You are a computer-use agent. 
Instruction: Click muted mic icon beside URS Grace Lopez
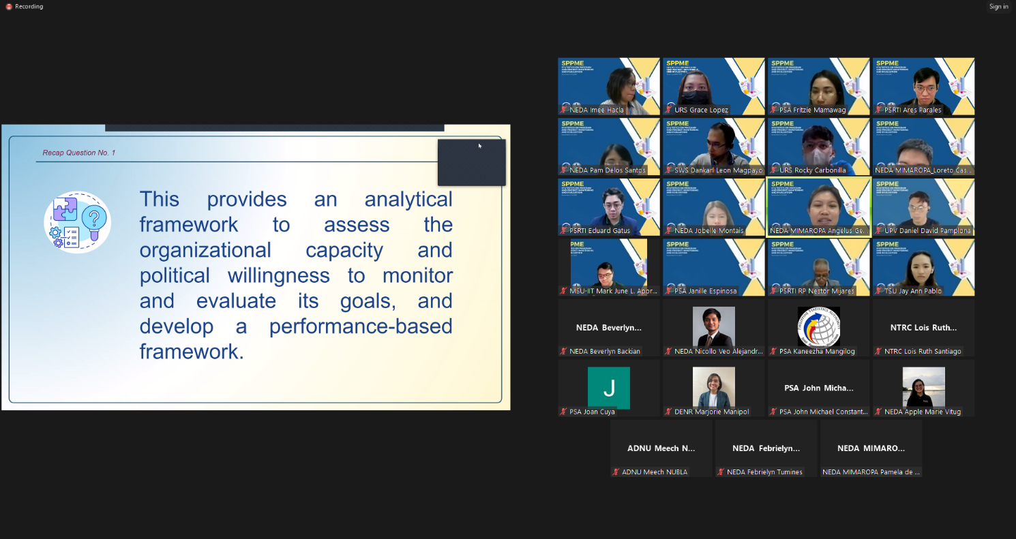pyautogui.click(x=669, y=110)
